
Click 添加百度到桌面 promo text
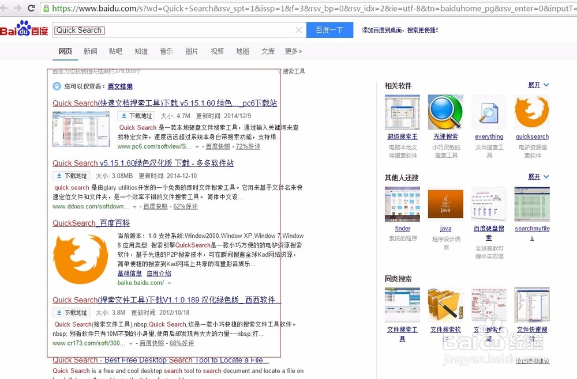400,30
